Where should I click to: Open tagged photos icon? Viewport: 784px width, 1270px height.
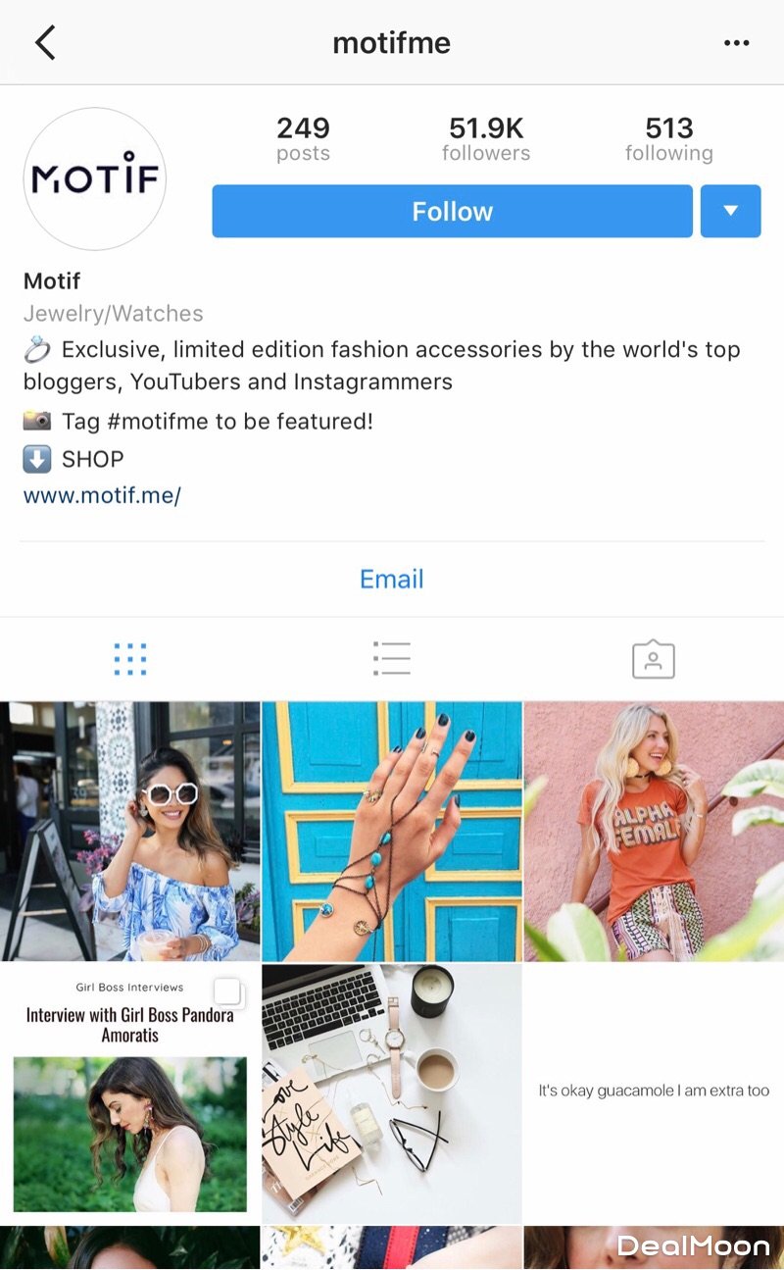(x=654, y=659)
